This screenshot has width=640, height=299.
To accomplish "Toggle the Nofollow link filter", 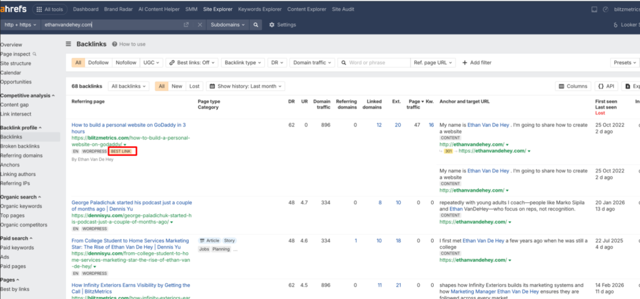I will [126, 62].
